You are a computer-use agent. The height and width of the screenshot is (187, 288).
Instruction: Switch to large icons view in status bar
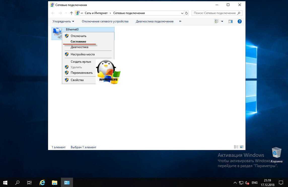[242, 147]
